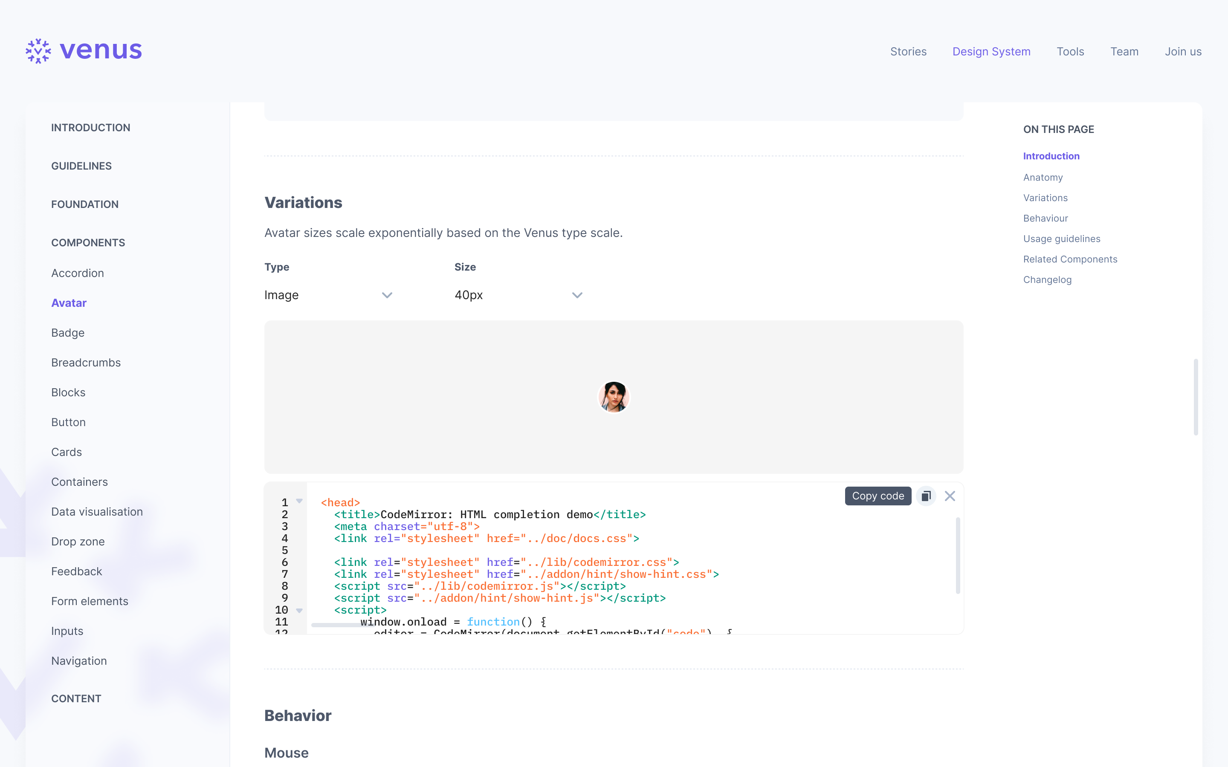Viewport: 1228px width, 767px height.
Task: Click the Copy code tooltip label
Action: tap(878, 496)
